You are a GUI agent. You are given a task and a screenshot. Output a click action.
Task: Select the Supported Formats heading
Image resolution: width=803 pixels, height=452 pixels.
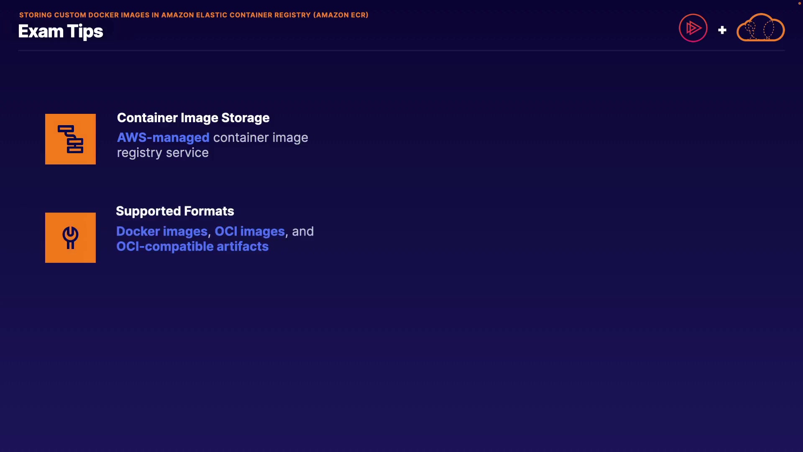point(175,211)
